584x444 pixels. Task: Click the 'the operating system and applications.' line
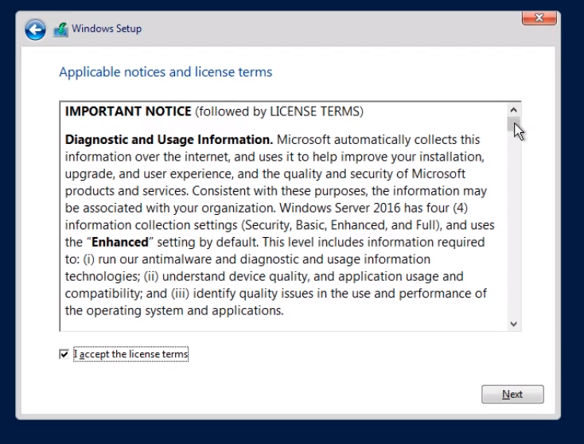click(x=174, y=310)
